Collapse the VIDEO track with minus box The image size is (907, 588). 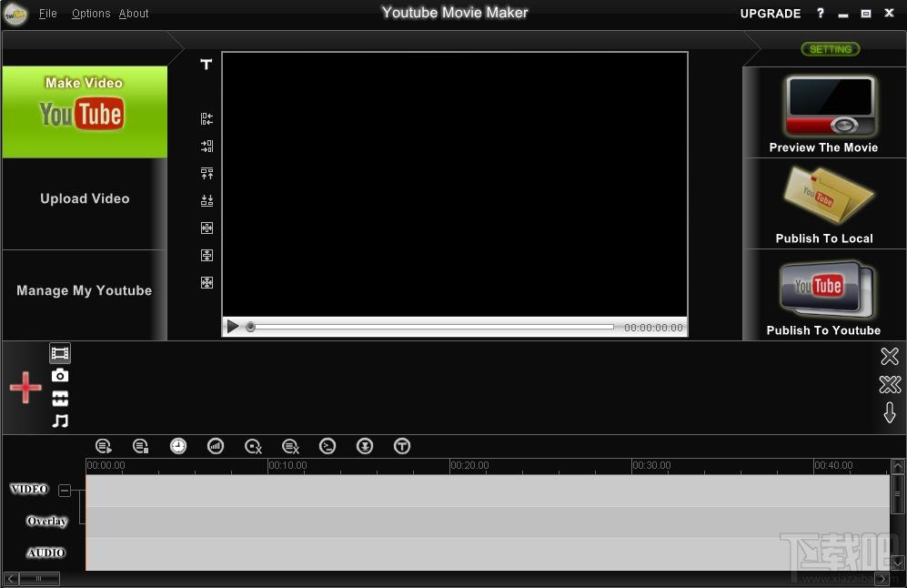(x=65, y=491)
